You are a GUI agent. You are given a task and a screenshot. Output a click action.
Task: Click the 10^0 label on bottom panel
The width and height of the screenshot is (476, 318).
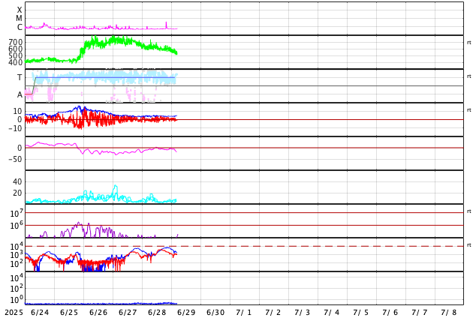point(17,299)
